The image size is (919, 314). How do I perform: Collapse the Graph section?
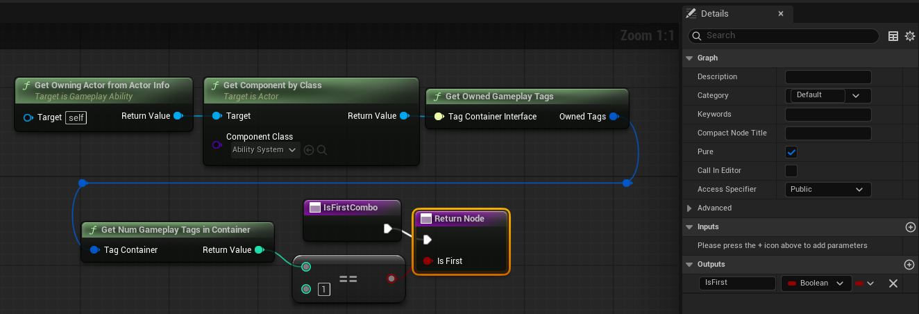click(689, 58)
